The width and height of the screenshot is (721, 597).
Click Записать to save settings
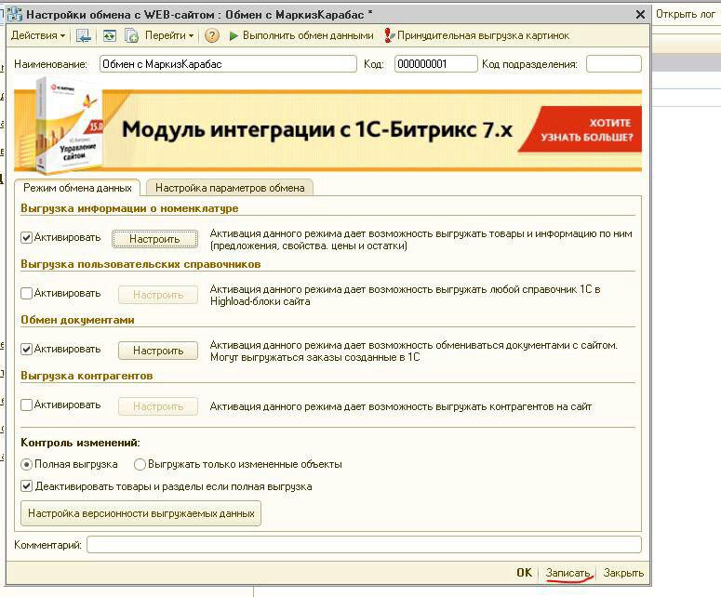[567, 573]
